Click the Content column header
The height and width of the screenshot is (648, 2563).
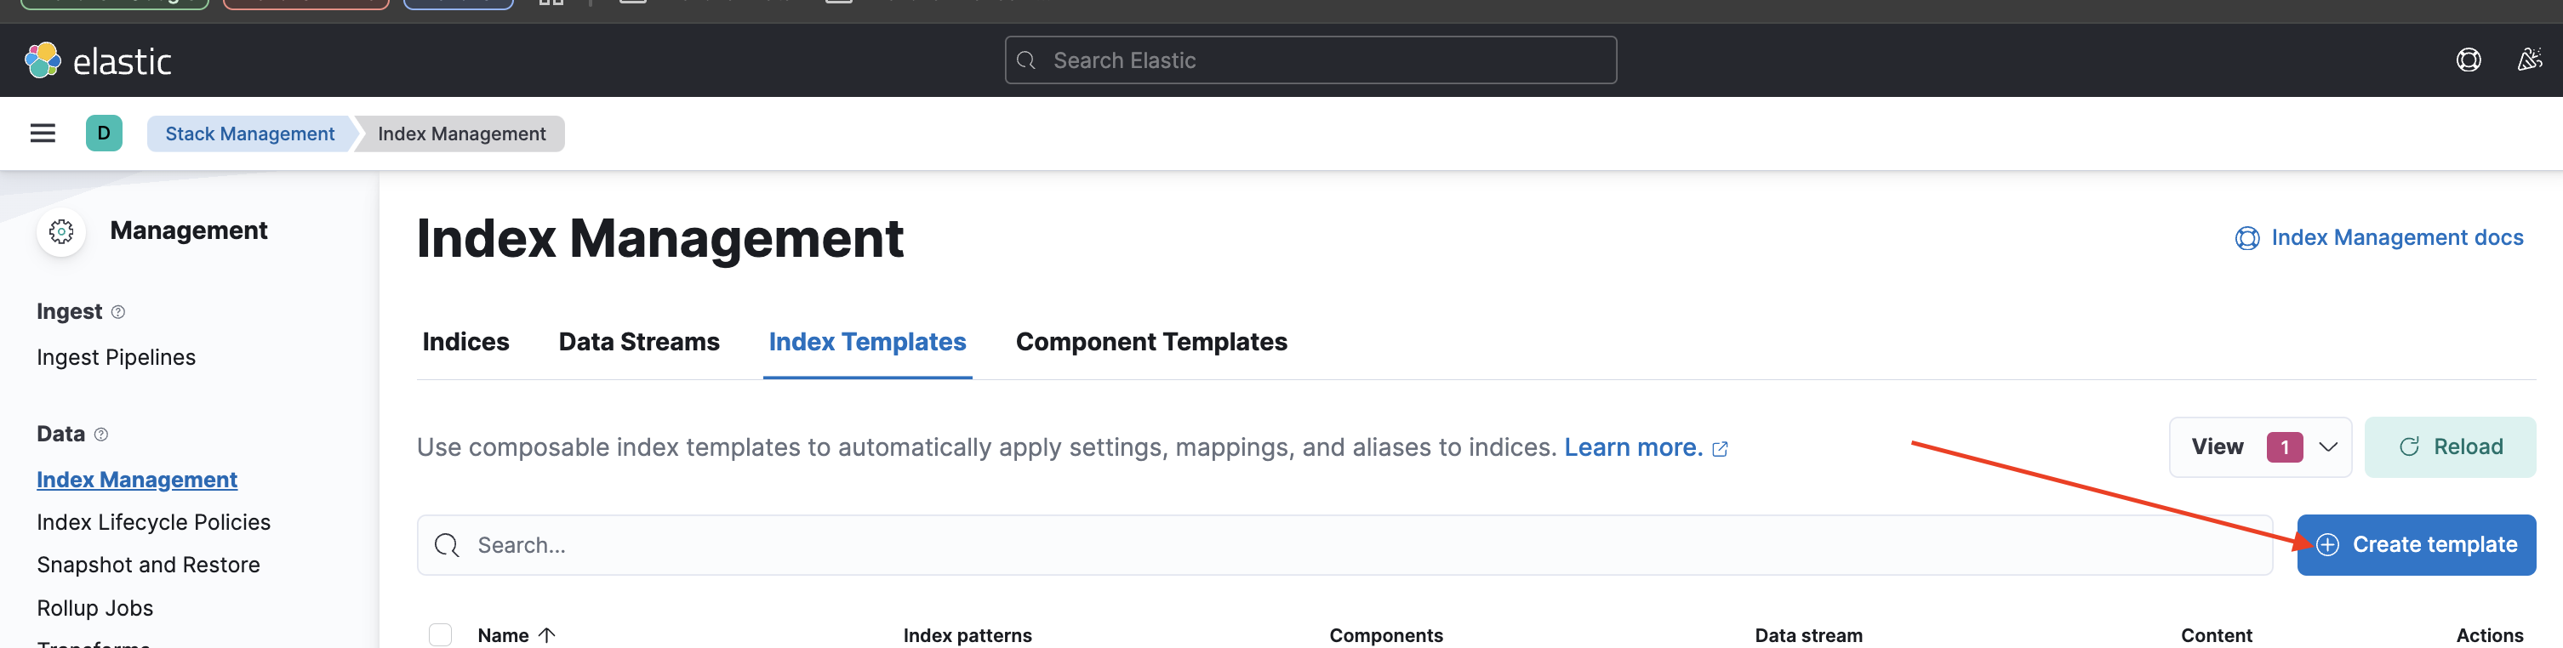coord(2216,635)
